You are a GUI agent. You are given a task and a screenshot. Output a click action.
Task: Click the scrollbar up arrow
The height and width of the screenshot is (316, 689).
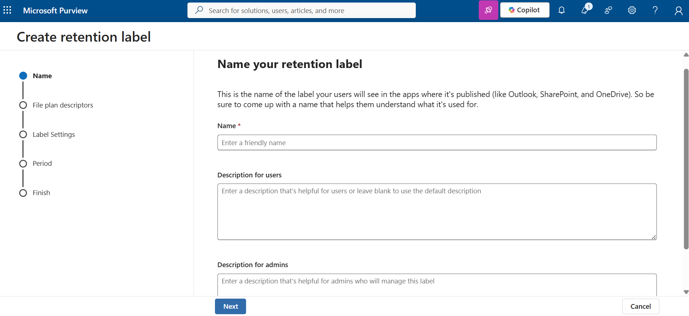tap(686, 55)
